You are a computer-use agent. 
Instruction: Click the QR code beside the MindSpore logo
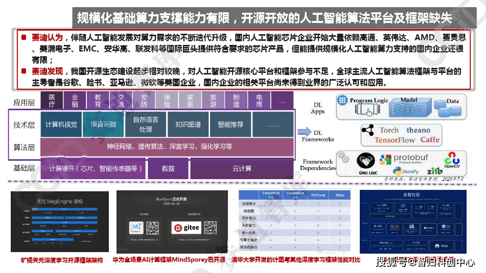tap(152, 228)
